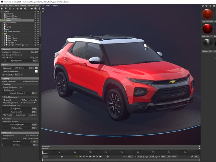The height and width of the screenshot is (162, 216).
Task: Open the Shadow Resolution dropdown
Action: pyautogui.click(x=12, y=87)
